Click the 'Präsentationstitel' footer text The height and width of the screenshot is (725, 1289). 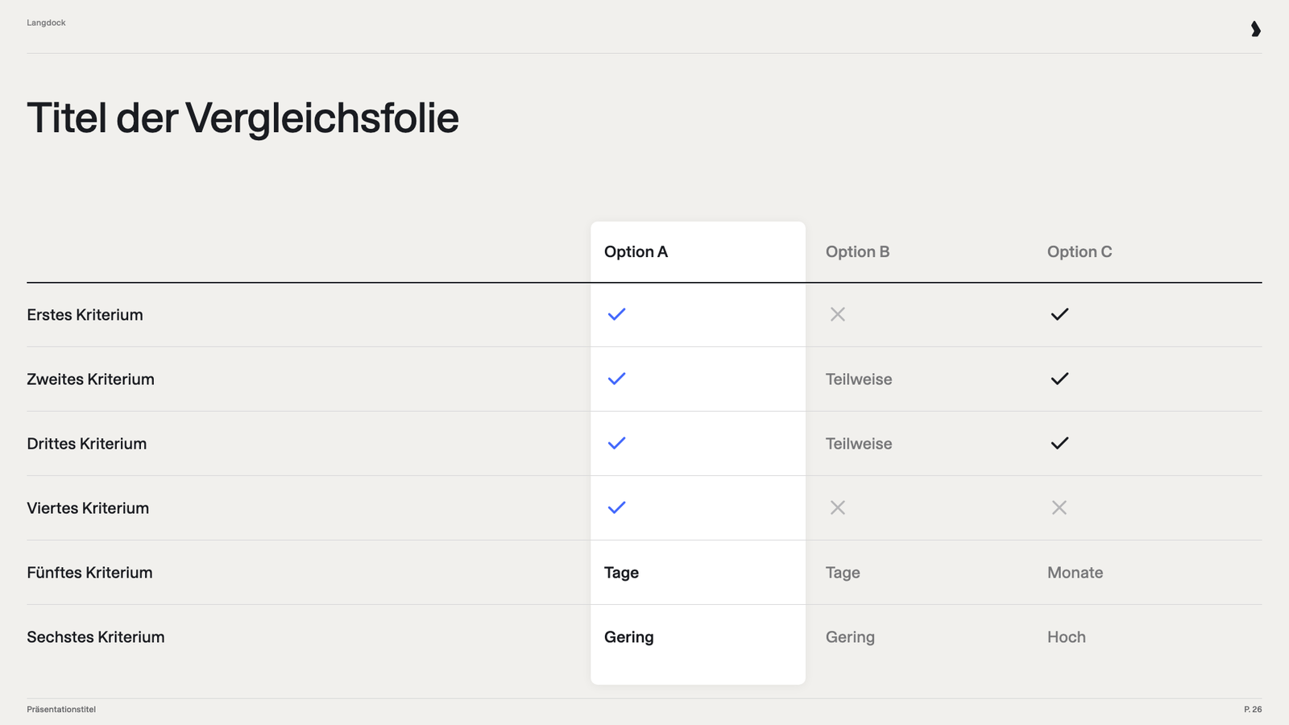click(61, 710)
